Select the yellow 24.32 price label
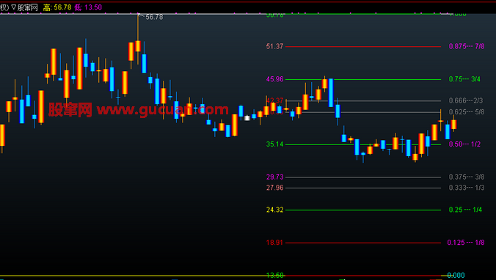This screenshot has height=280, width=496. click(x=275, y=210)
